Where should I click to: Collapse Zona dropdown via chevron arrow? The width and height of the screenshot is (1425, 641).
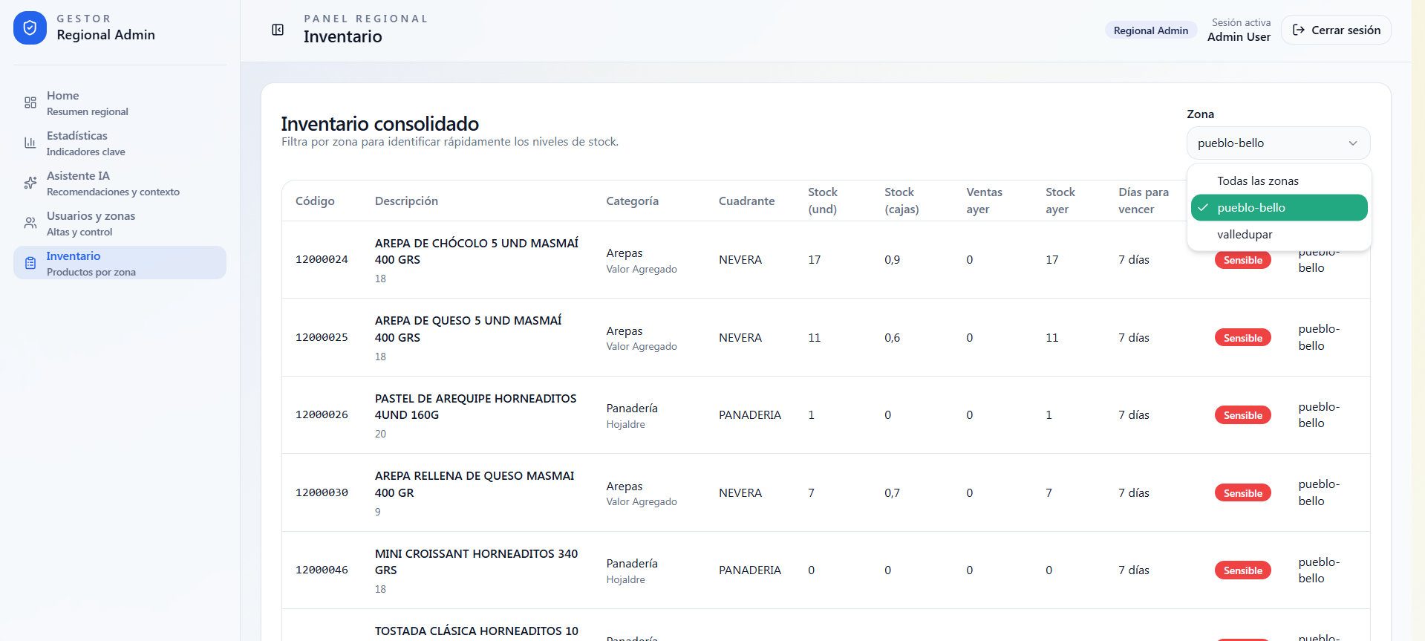tap(1353, 143)
